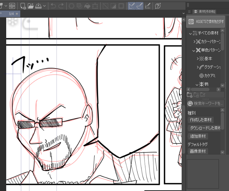Click the Redo arrow icon
The image size is (229, 191).
coord(61,6)
